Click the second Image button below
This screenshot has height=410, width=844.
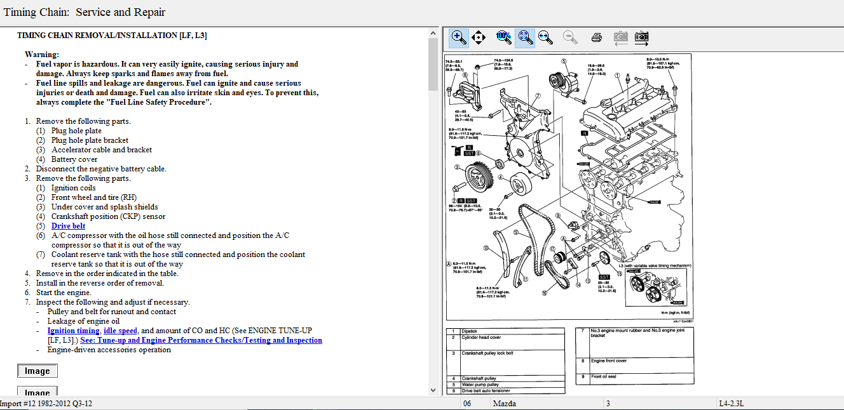[x=37, y=392]
